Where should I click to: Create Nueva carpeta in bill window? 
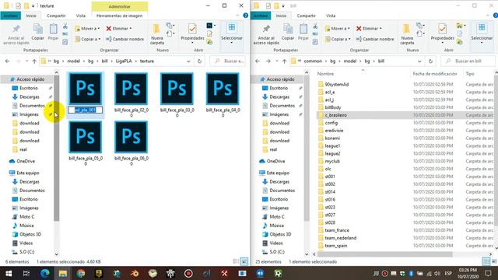407,34
